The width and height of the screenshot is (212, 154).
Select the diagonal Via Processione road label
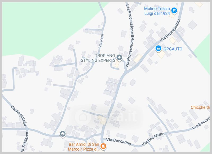click(170, 30)
